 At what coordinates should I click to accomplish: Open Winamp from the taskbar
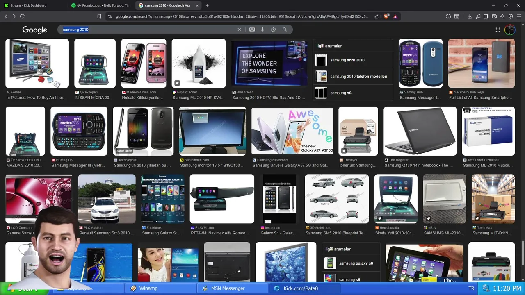(x=160, y=288)
